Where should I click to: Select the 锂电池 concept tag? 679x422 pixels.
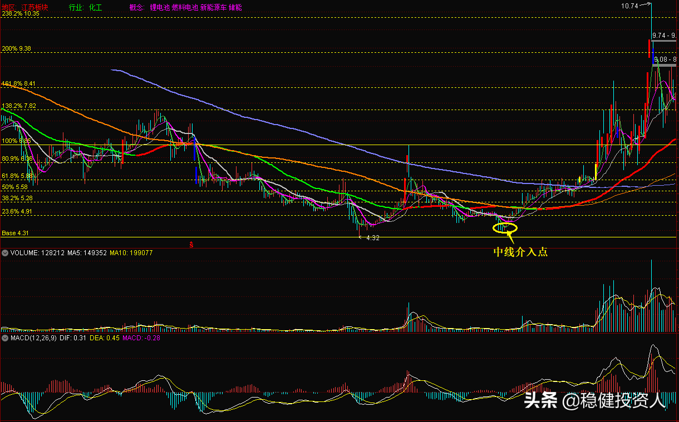click(x=160, y=8)
